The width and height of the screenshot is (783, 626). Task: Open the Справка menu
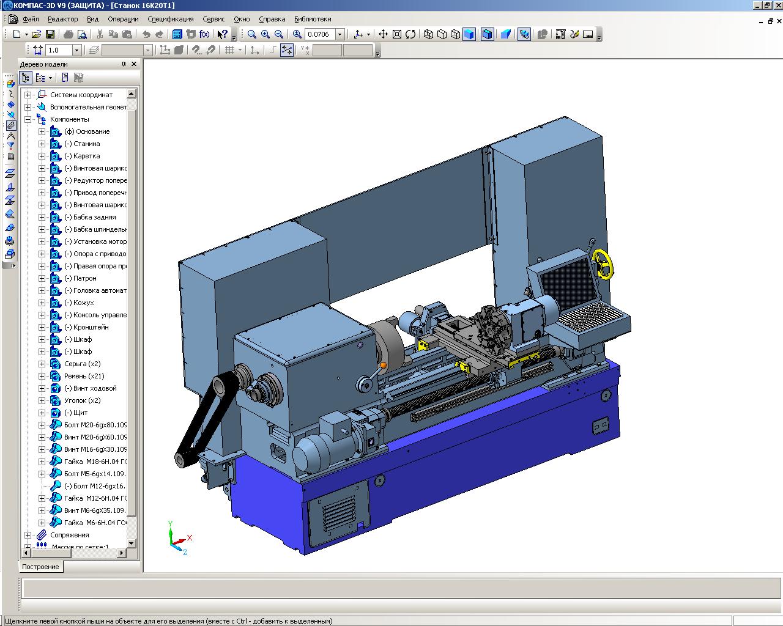pos(272,19)
